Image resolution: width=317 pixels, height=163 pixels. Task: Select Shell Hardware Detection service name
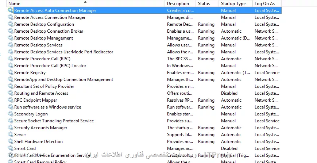38,142
